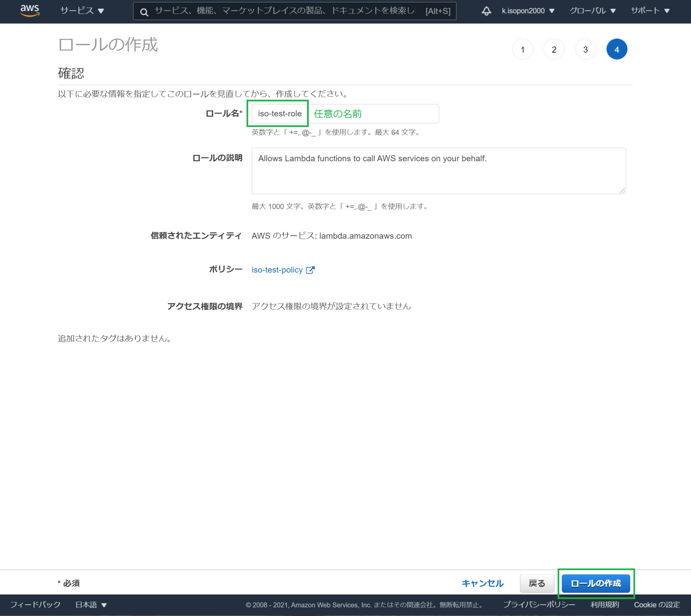The height and width of the screenshot is (616, 691).
Task: Select step 2 in the wizard progress
Action: [554, 49]
